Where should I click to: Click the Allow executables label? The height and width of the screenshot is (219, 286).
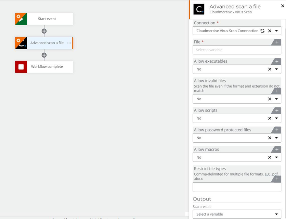click(210, 61)
